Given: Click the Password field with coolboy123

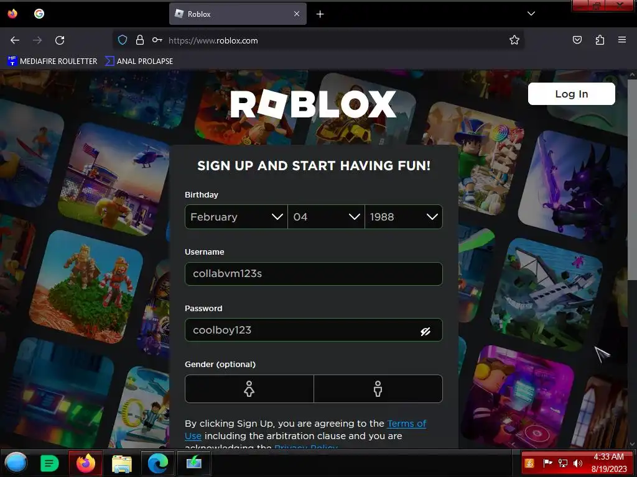Looking at the screenshot, I should tap(314, 330).
